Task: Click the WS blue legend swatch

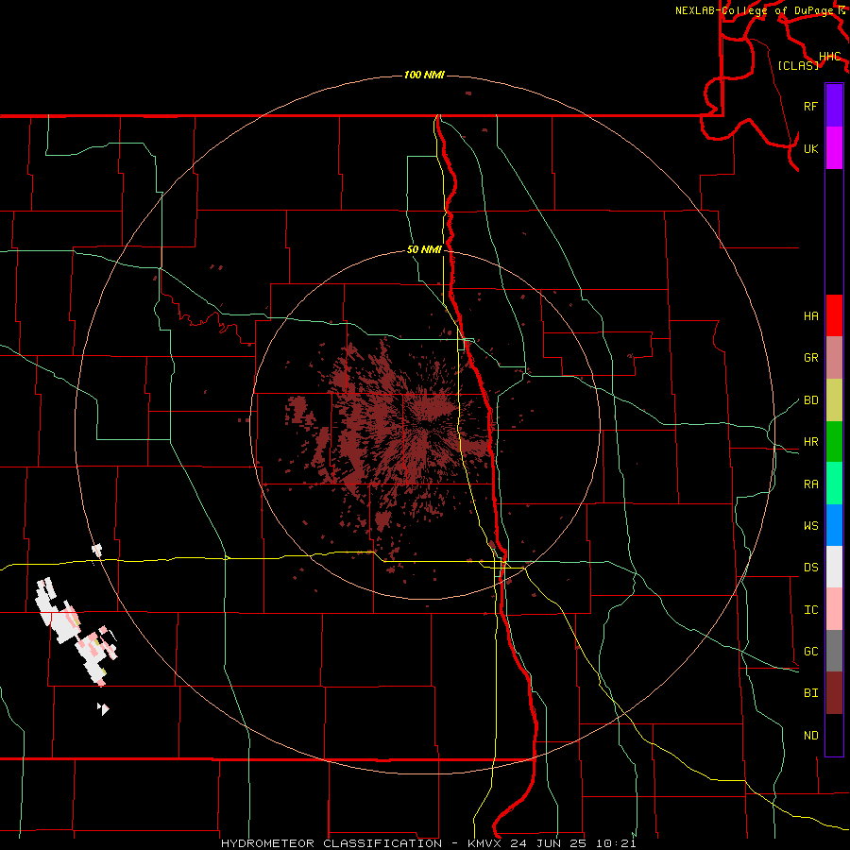Action: pos(834,525)
